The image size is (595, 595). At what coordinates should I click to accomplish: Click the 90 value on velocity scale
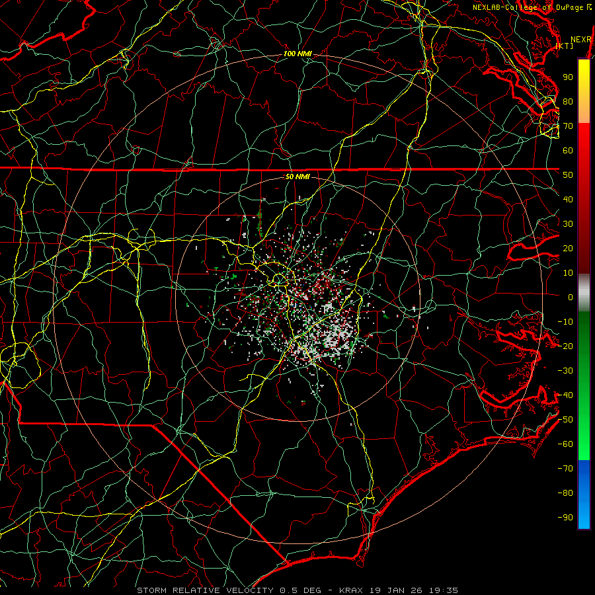tap(568, 77)
